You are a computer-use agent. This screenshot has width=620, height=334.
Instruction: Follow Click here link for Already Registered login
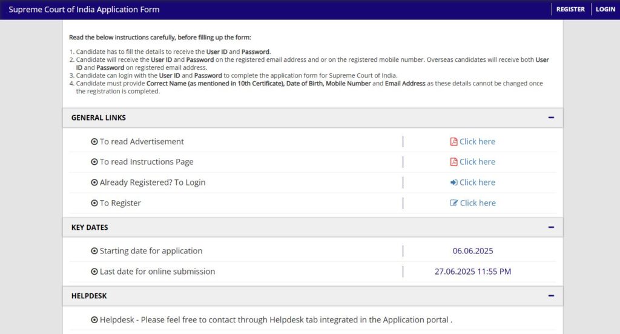(x=477, y=182)
